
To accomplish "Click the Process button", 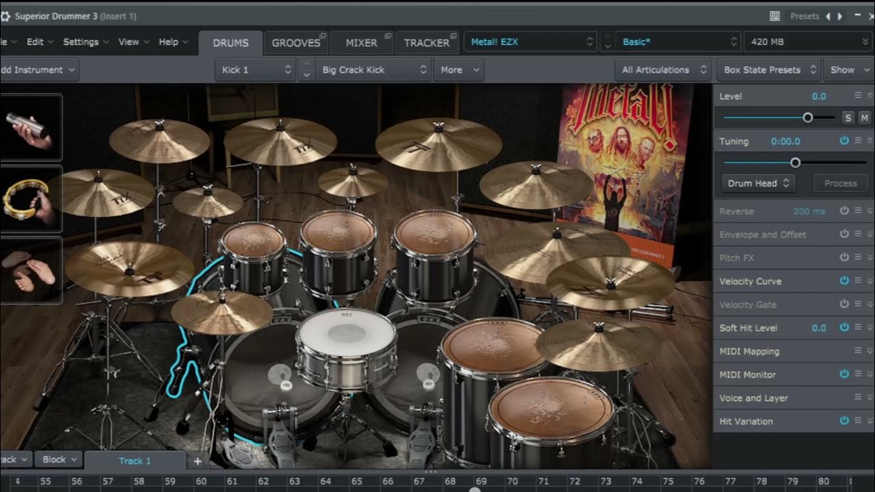I will tap(840, 183).
